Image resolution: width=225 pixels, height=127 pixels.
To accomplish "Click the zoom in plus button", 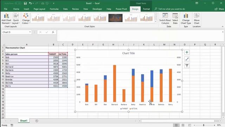I will tap(214, 125).
